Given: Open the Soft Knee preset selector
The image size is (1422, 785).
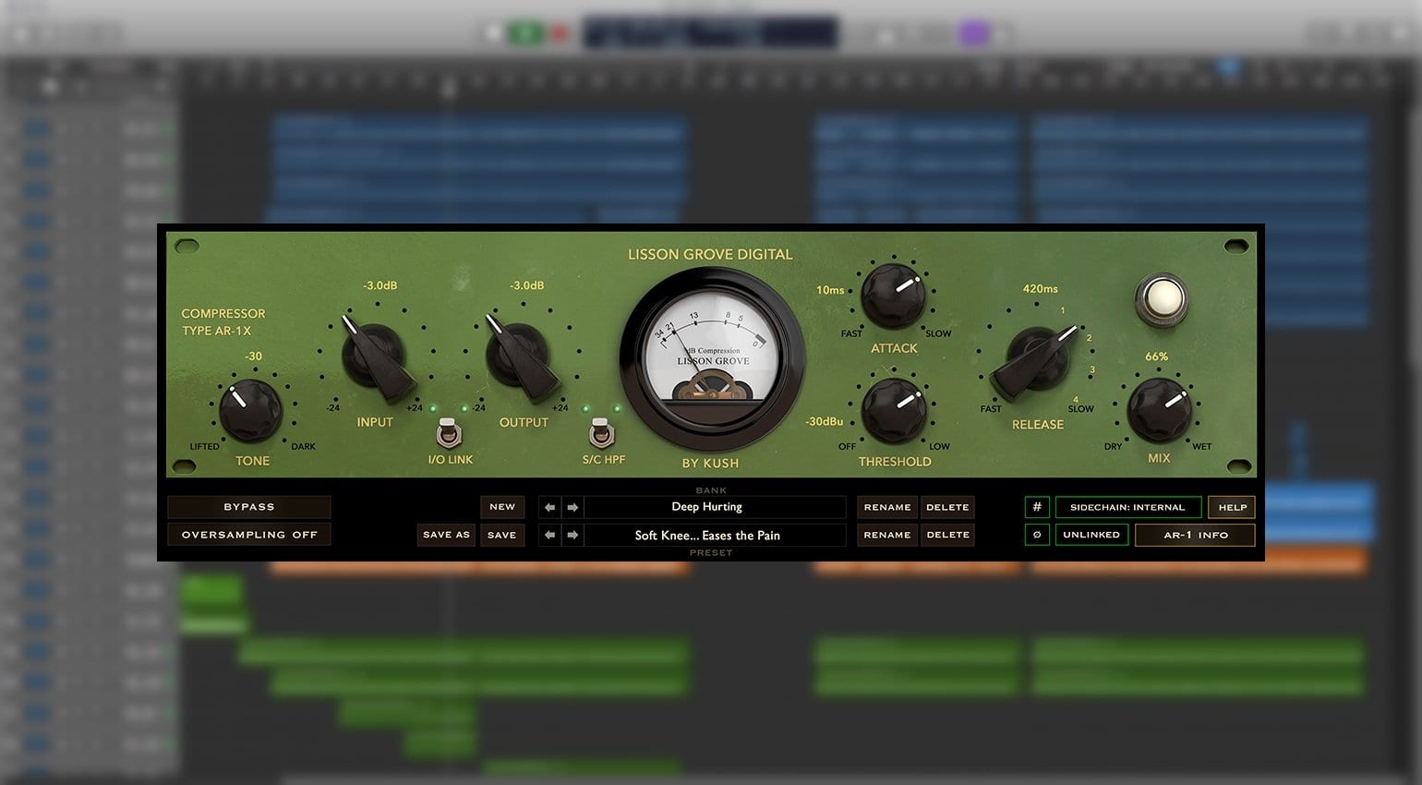Looking at the screenshot, I should [x=707, y=535].
